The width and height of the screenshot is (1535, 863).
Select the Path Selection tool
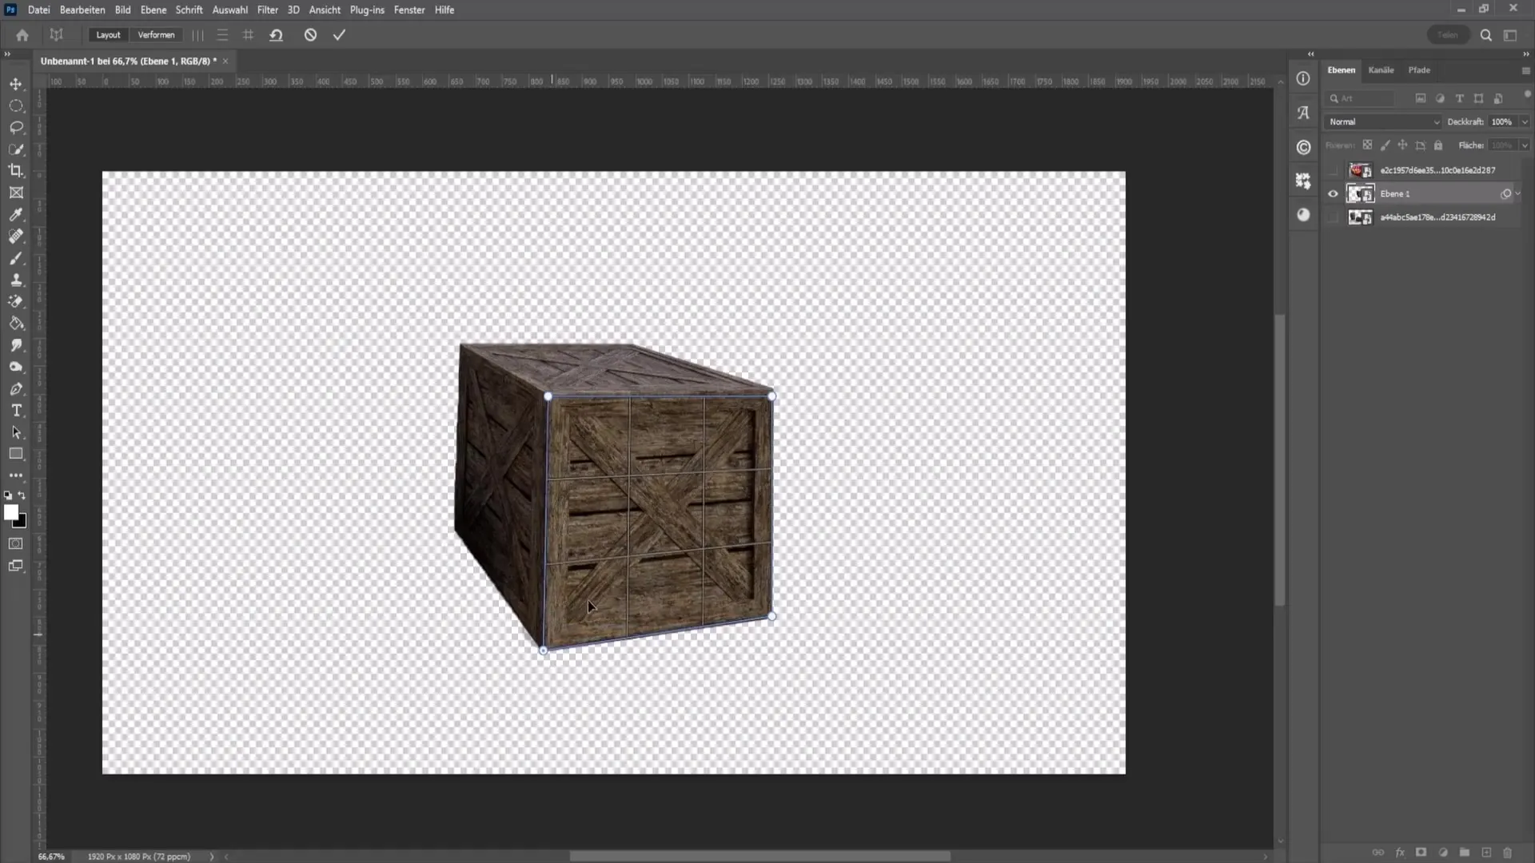click(x=16, y=432)
